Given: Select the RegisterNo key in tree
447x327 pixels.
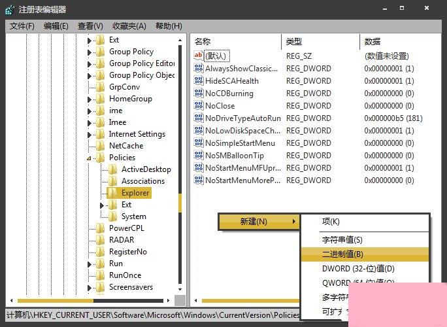Looking at the screenshot, I should 128,252.
